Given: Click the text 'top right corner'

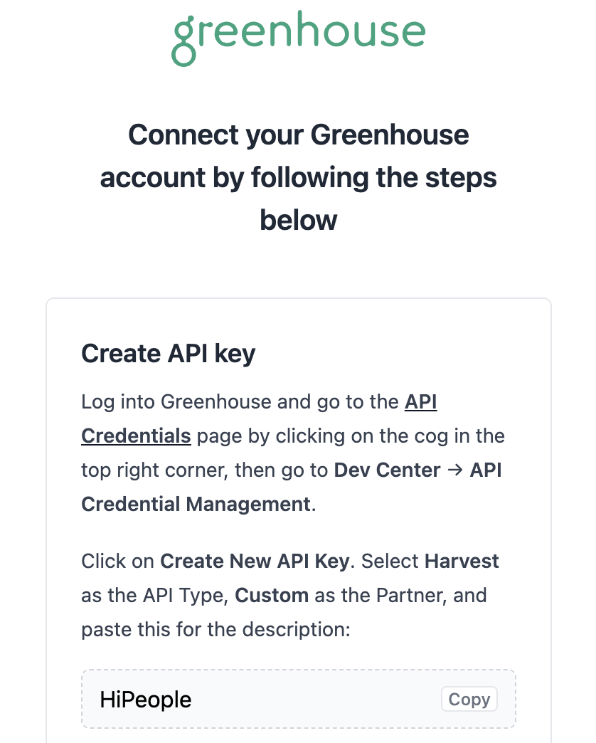Looking at the screenshot, I should point(154,470).
